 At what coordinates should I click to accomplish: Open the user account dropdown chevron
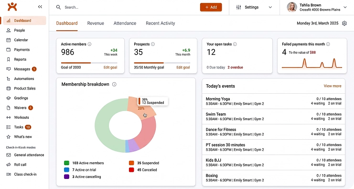[345, 7]
